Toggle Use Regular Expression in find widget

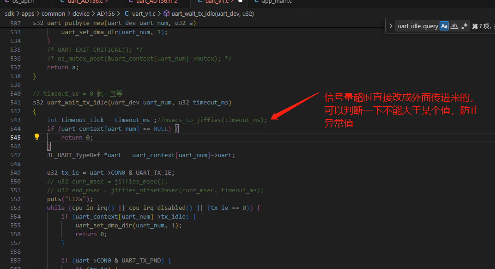(465, 26)
